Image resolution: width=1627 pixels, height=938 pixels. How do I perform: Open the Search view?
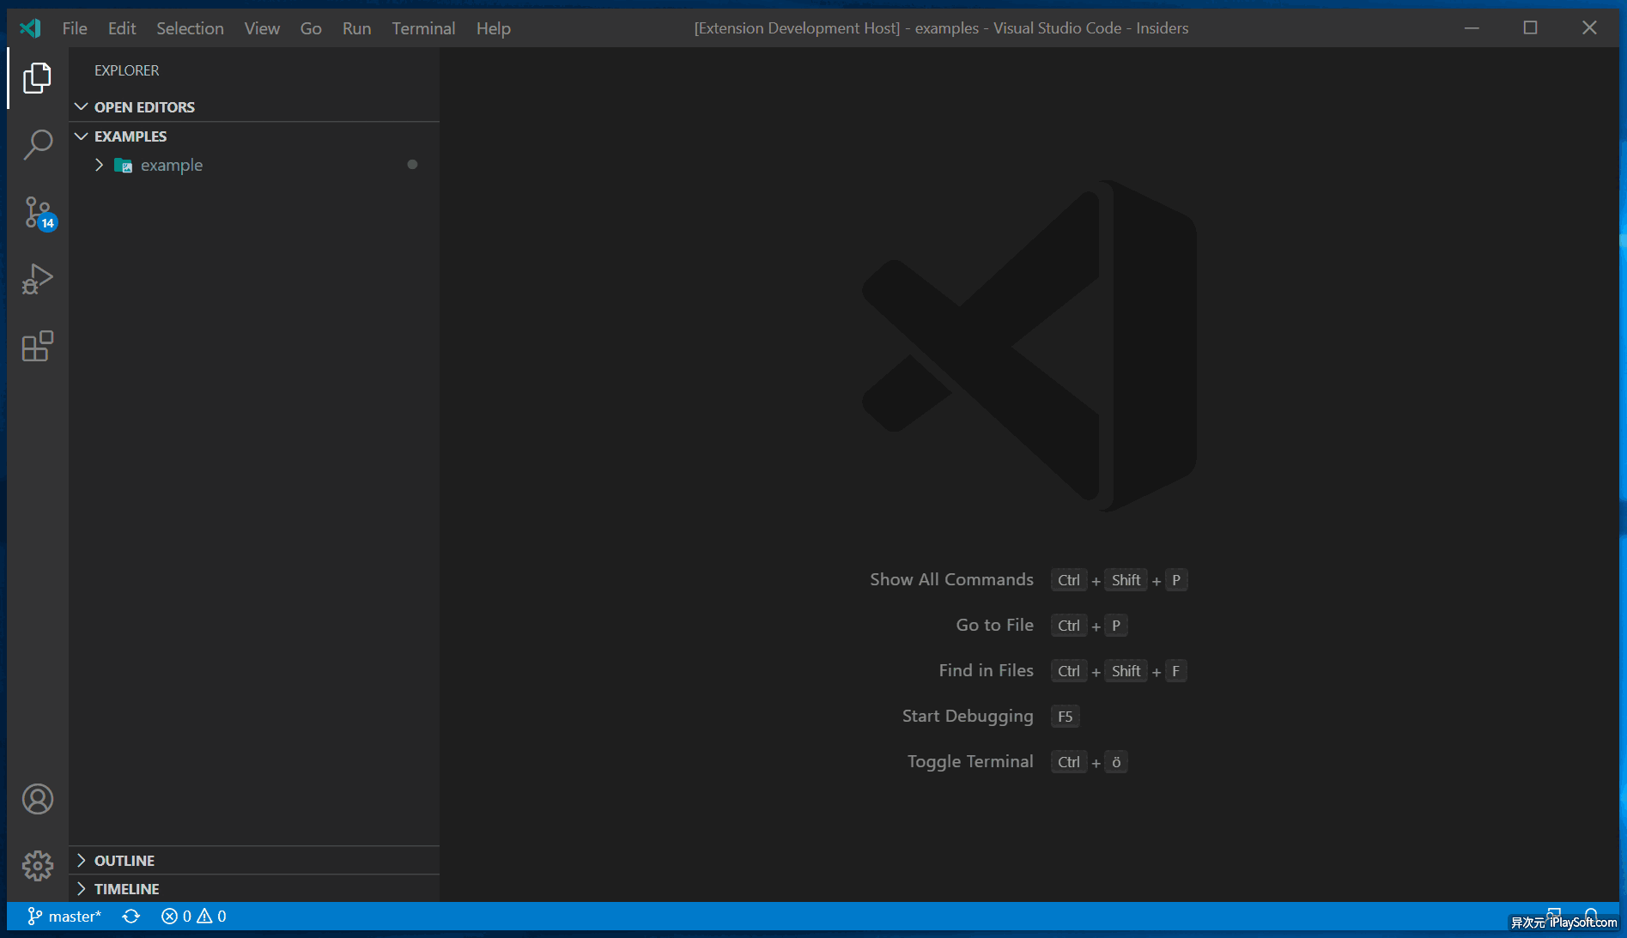(37, 144)
